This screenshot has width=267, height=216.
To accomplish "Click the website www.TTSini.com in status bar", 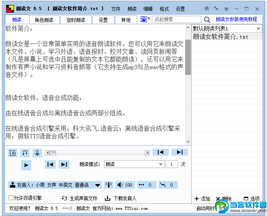I will (131, 208).
